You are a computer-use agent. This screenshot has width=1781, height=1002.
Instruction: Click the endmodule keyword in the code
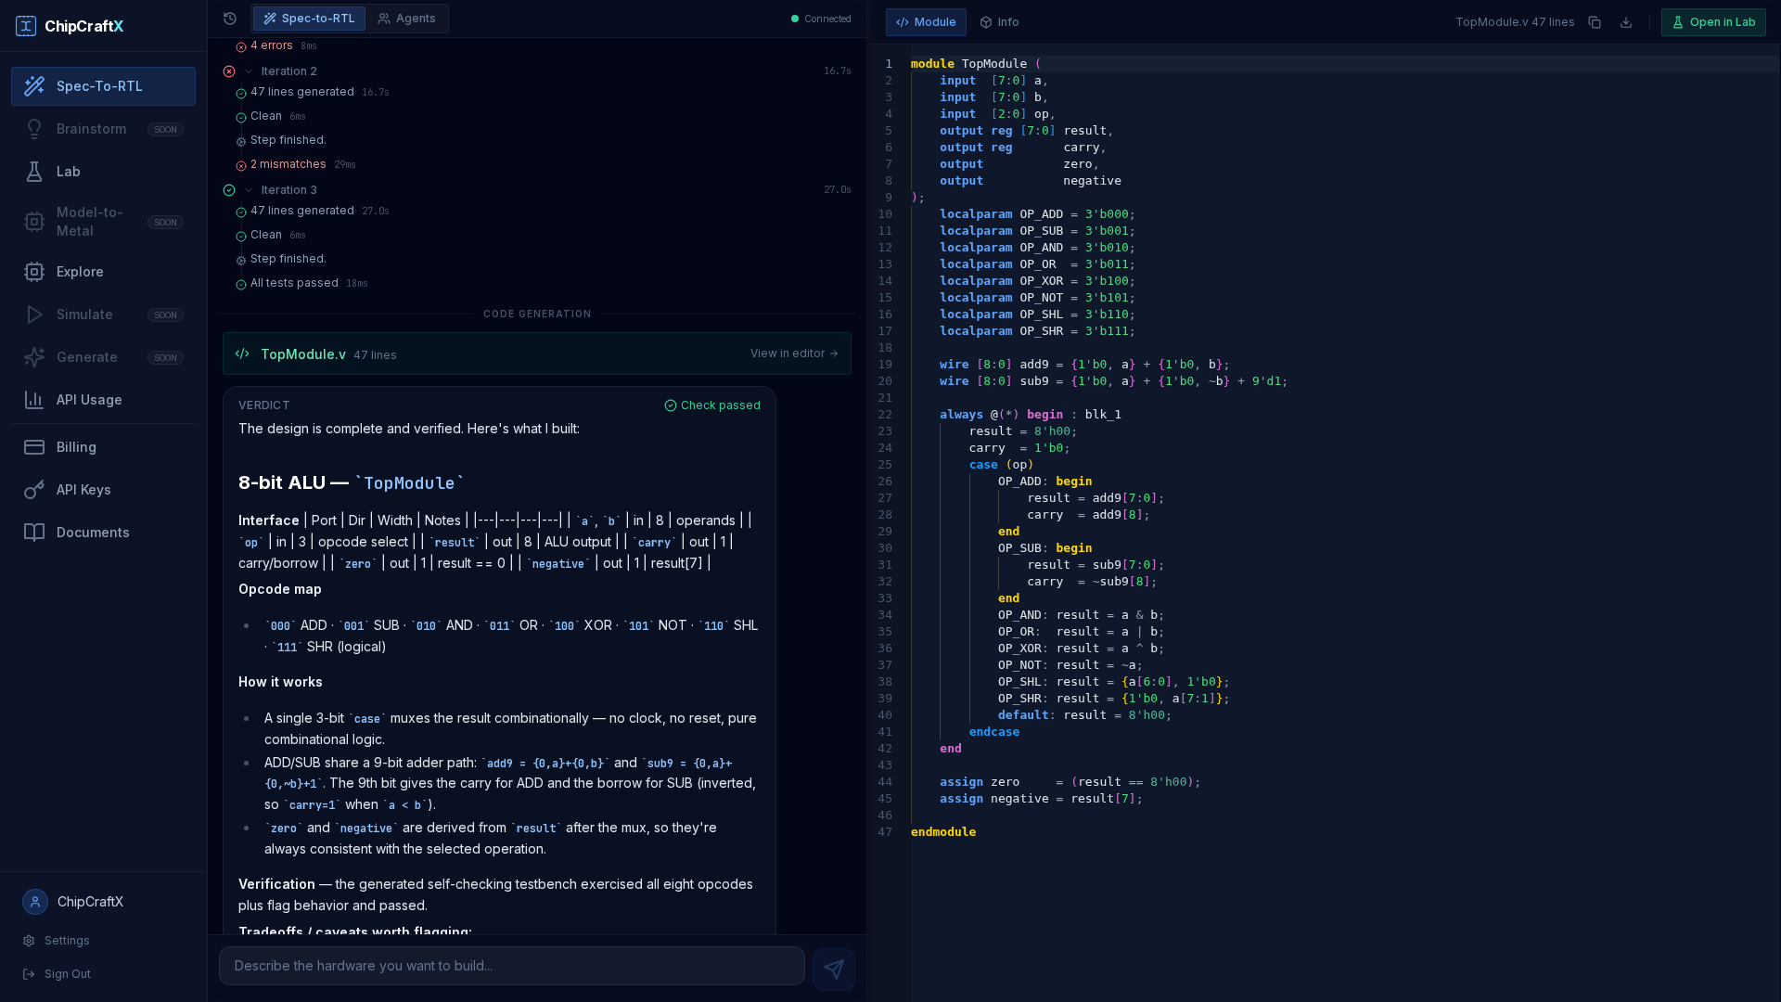click(x=943, y=832)
